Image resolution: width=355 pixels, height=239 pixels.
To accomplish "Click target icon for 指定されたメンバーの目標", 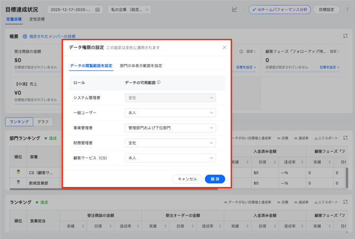I will (25, 37).
